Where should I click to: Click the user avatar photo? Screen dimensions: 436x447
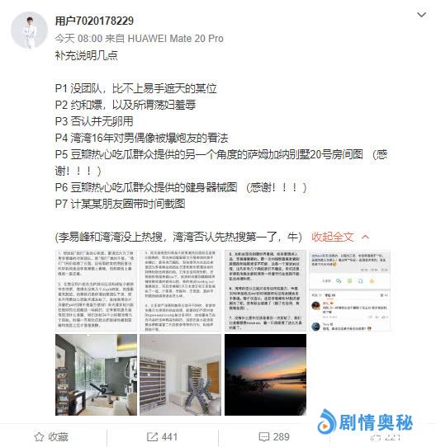coord(29,31)
